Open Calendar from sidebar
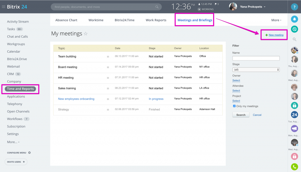The width and height of the screenshot is (301, 172). (14, 51)
